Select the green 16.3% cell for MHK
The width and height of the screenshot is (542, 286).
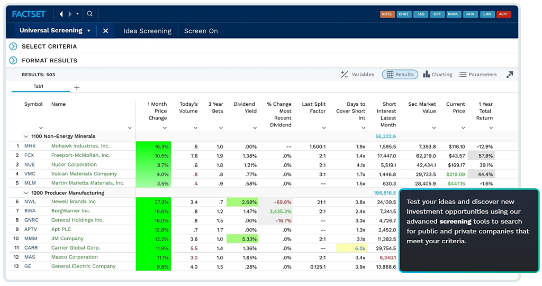[x=153, y=146]
